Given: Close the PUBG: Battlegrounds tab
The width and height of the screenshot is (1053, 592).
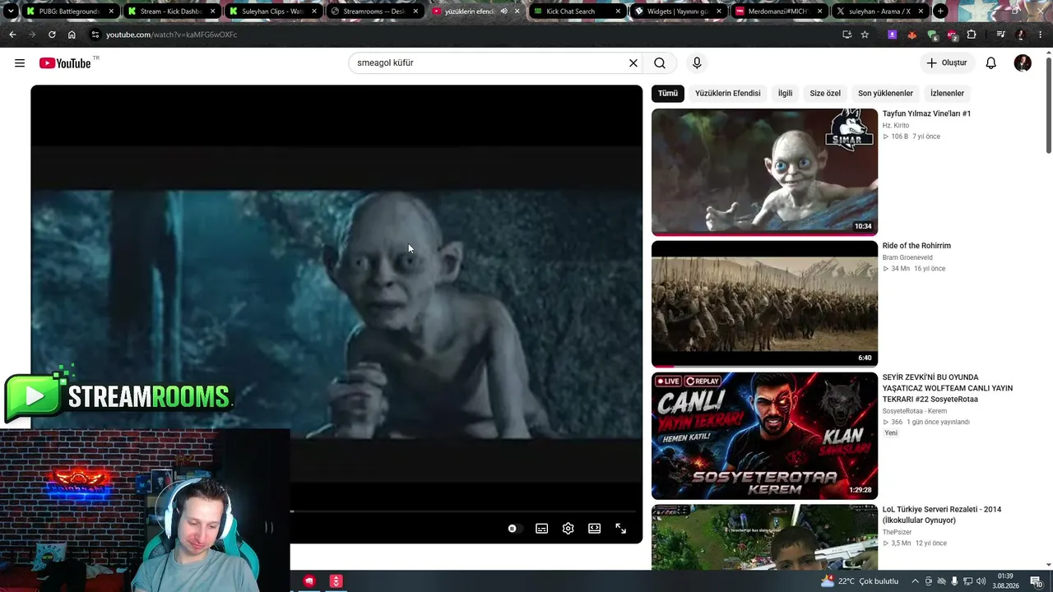Looking at the screenshot, I should (111, 12).
